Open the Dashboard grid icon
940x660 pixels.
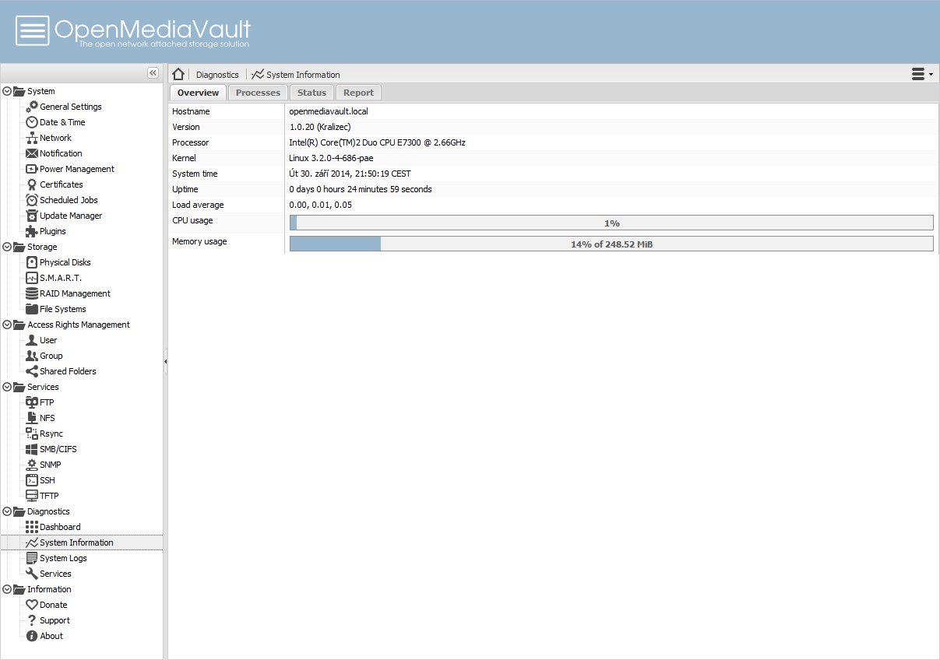click(x=32, y=527)
